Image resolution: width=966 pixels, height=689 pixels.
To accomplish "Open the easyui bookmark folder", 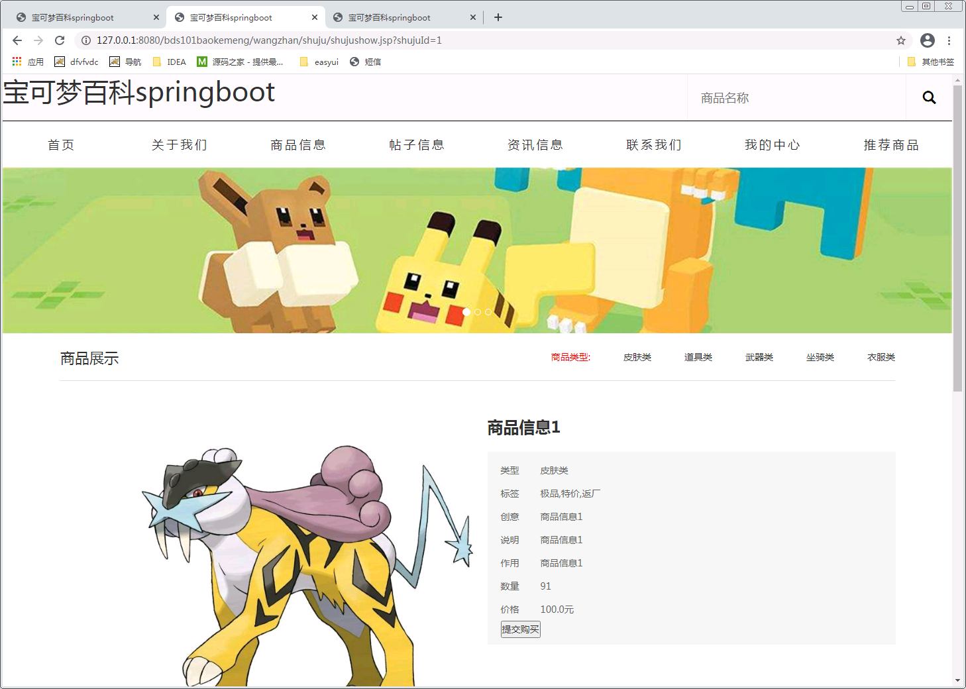I will [x=319, y=62].
